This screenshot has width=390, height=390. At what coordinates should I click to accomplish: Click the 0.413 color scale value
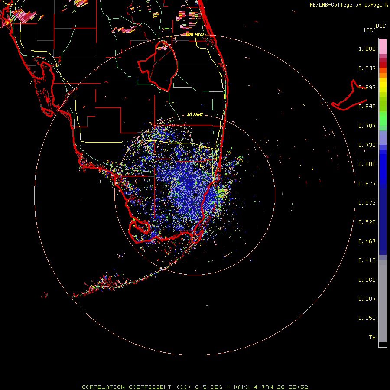click(367, 260)
